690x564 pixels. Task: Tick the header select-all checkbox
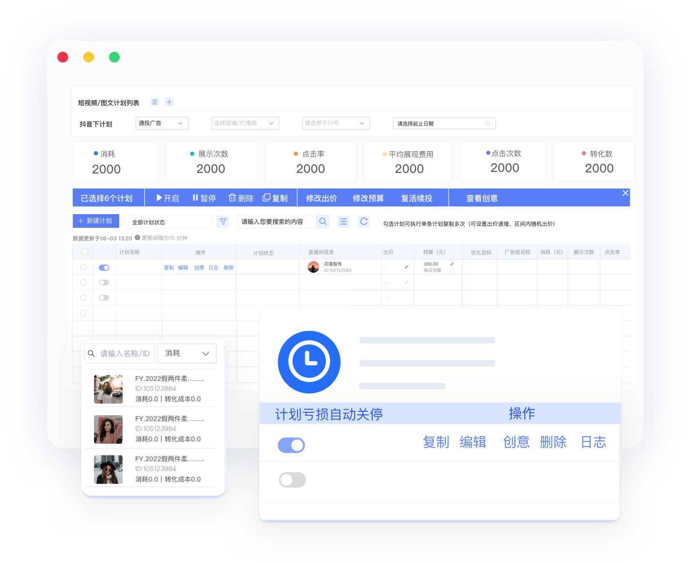point(85,251)
